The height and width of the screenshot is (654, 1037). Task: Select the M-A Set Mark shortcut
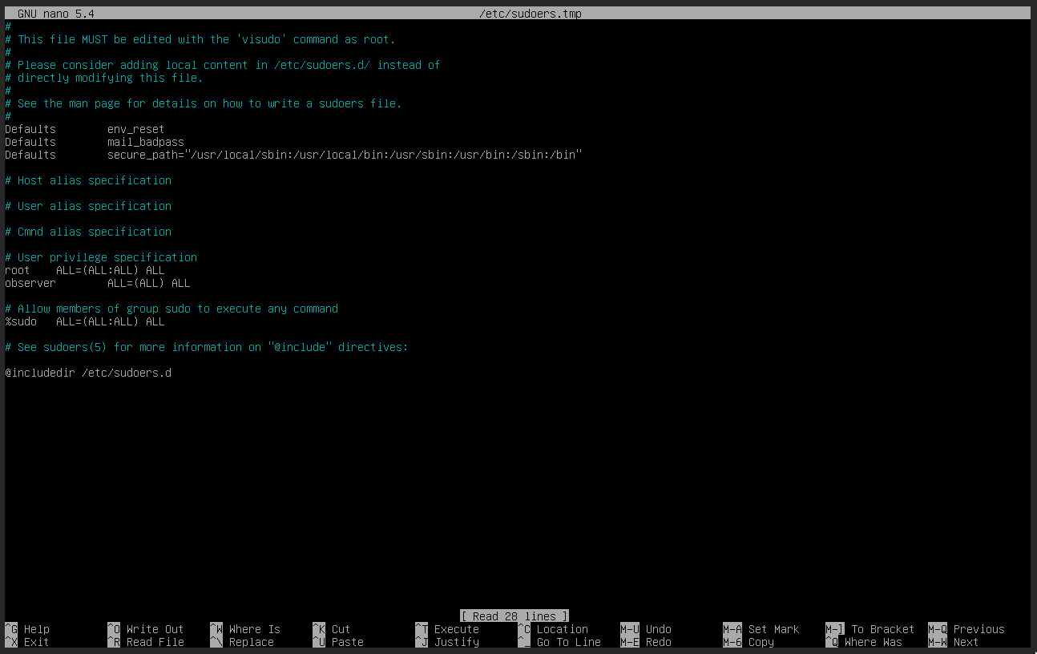tap(761, 629)
